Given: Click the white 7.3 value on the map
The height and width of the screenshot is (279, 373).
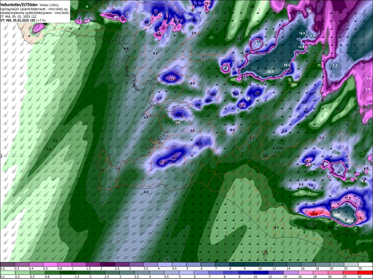Looking at the screenshot, I should (313, 36).
